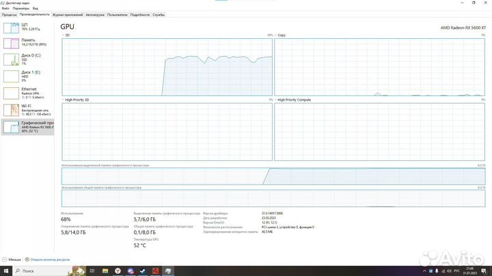Viewport: 492px width, 276px height.
Task: Select the Ethernet Radmin VPN item
Action: [x=27, y=93]
